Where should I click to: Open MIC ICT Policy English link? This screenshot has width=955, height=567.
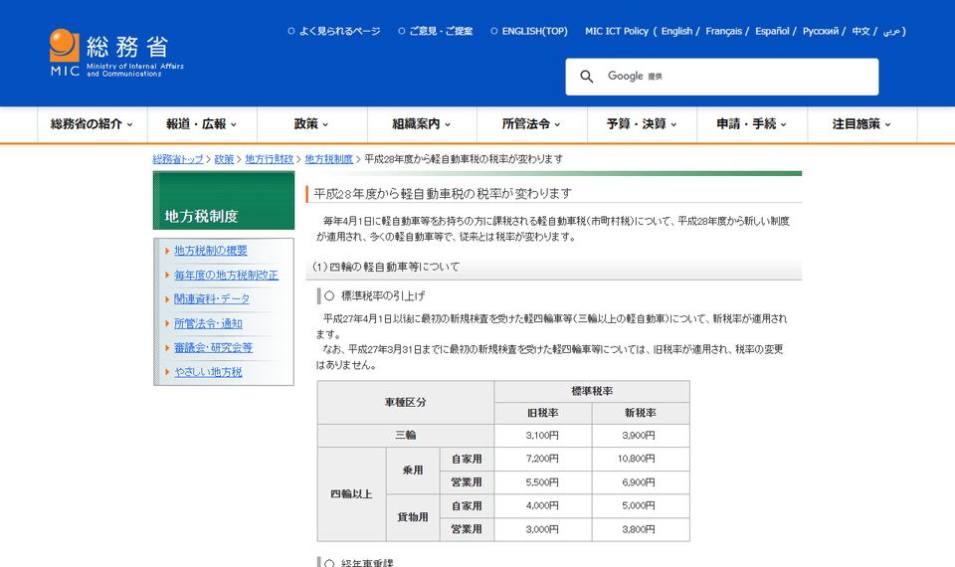[676, 31]
